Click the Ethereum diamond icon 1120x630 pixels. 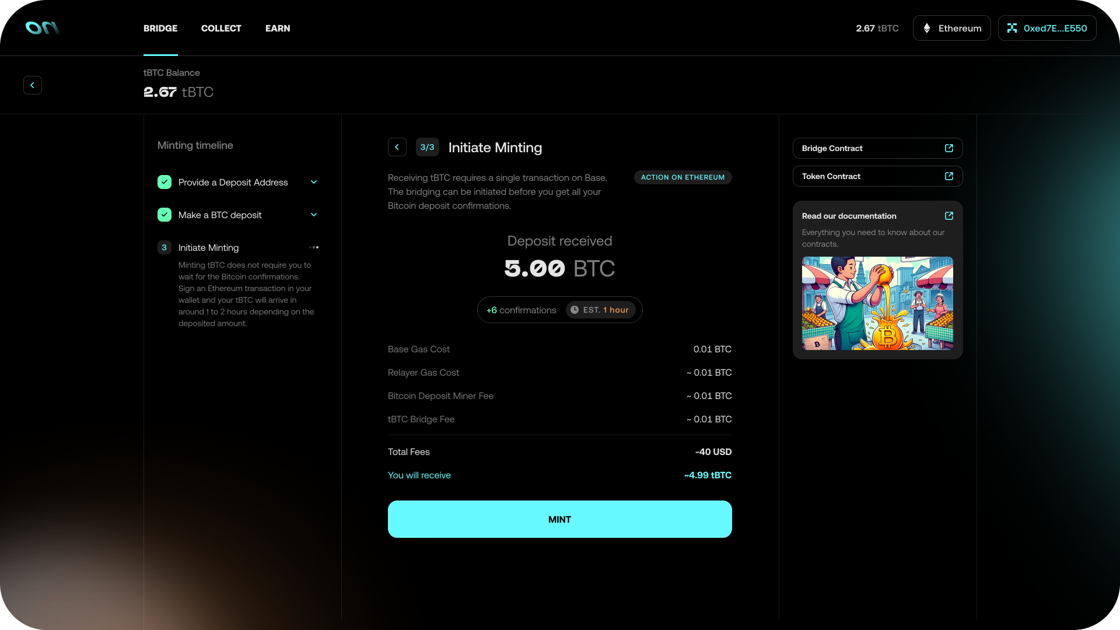point(927,28)
